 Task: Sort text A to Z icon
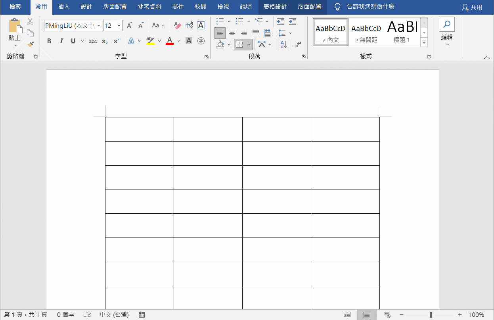pyautogui.click(x=283, y=44)
